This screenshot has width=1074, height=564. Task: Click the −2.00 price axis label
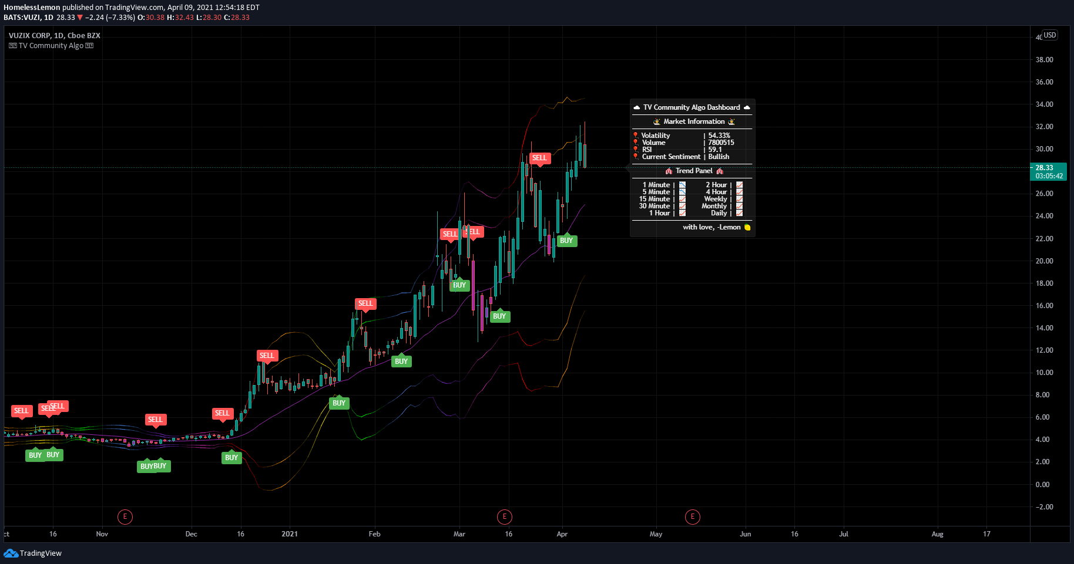coord(1043,507)
